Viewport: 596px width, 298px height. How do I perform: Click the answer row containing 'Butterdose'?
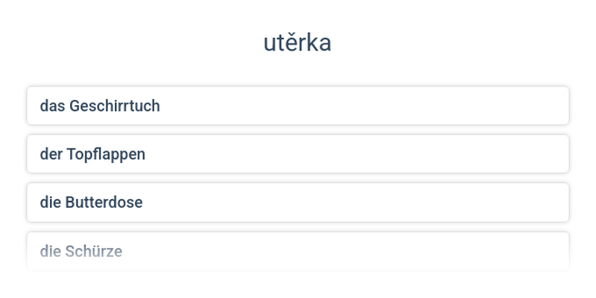pos(298,202)
